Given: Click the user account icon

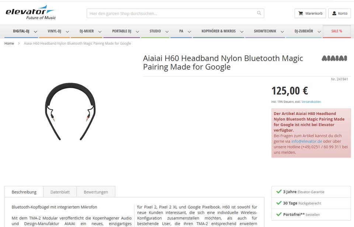Looking at the screenshot, I should pyautogui.click(x=334, y=13).
